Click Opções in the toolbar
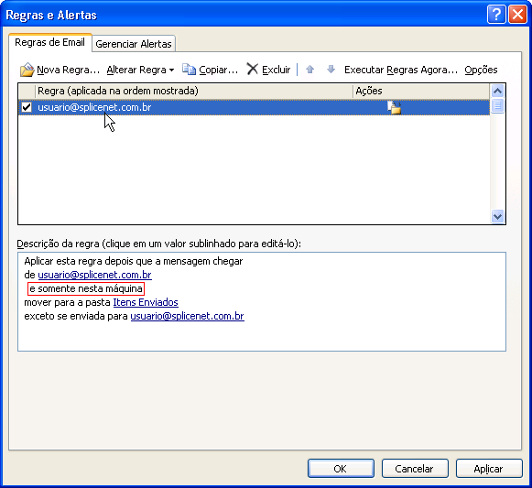This screenshot has height=488, width=532. point(481,70)
